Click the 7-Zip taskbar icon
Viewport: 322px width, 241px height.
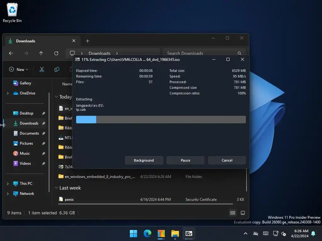pyautogui.click(x=189, y=233)
